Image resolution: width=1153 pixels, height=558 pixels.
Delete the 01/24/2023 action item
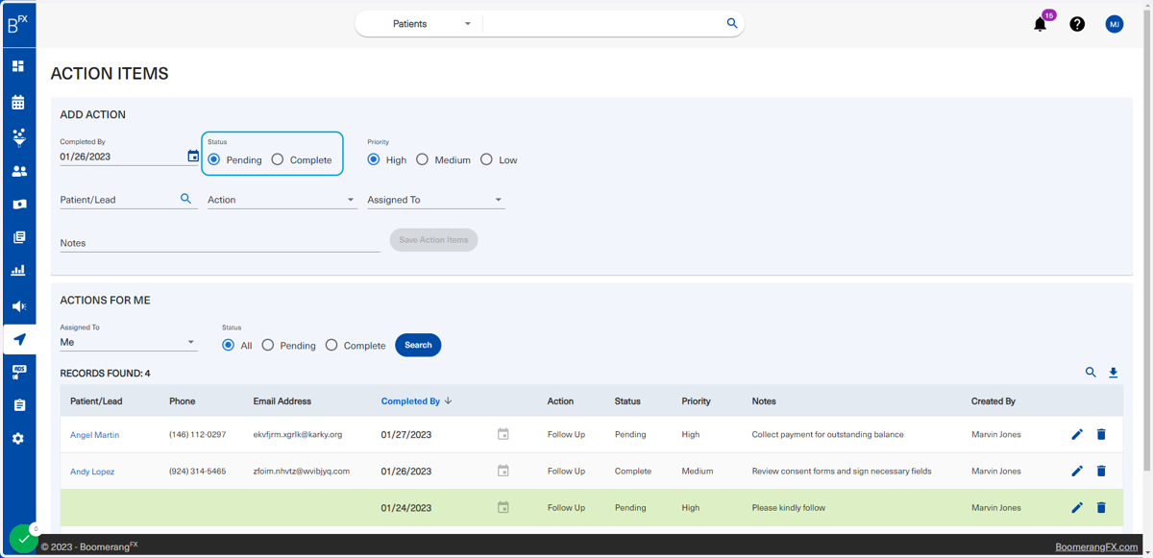point(1101,507)
